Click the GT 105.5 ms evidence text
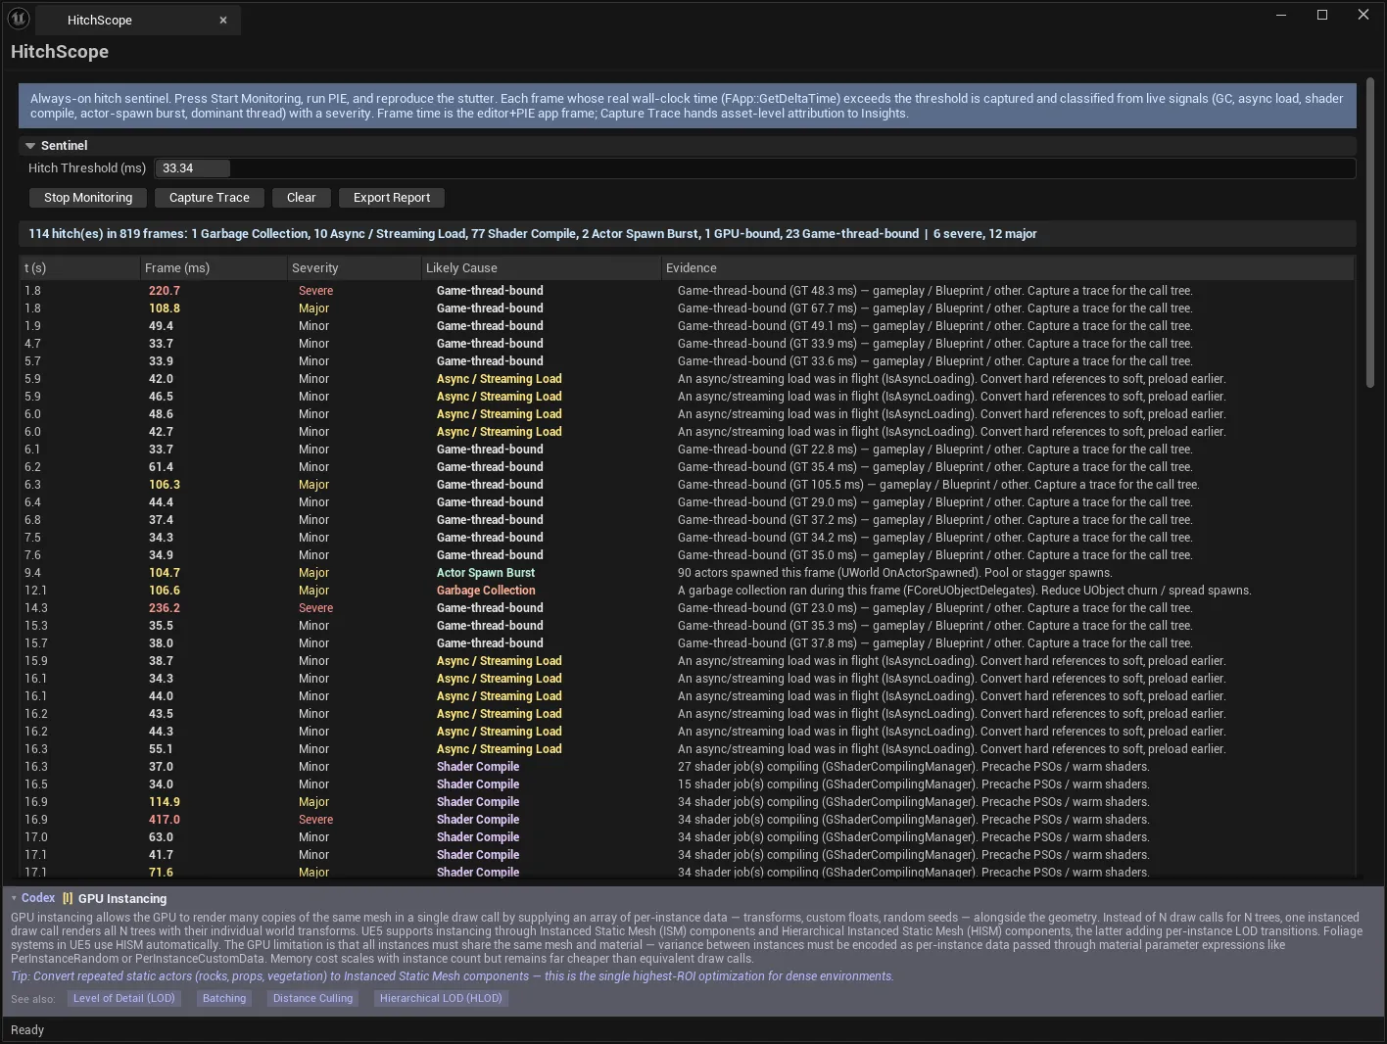1387x1044 pixels. point(937,485)
